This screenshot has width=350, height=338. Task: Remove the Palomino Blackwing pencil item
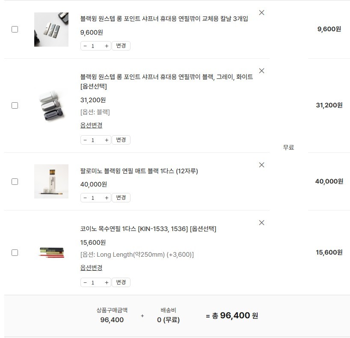click(262, 165)
